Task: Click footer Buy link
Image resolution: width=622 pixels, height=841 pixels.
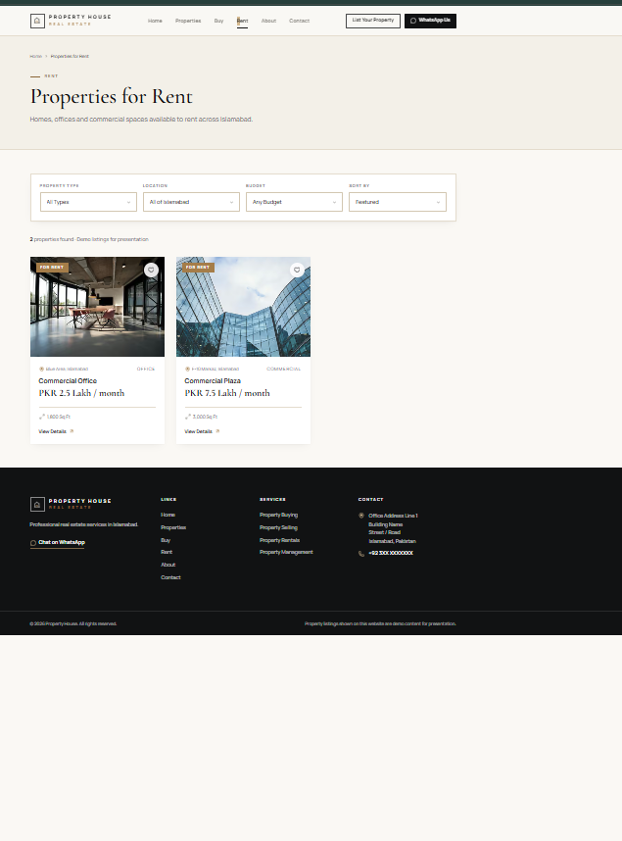Action: pos(166,541)
